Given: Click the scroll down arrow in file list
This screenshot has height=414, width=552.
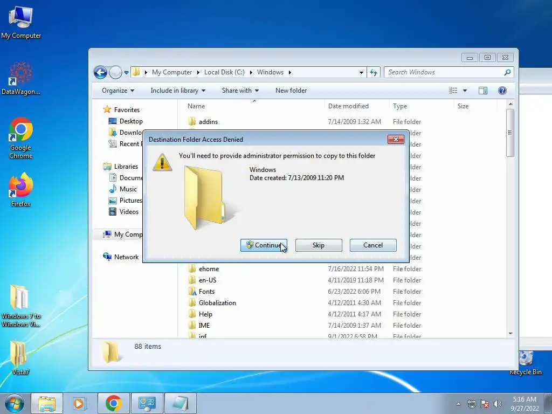Looking at the screenshot, I should click(510, 333).
